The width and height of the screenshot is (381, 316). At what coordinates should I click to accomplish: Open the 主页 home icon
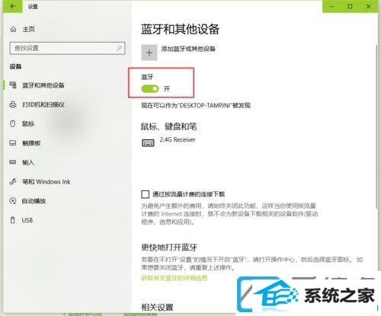[13, 29]
